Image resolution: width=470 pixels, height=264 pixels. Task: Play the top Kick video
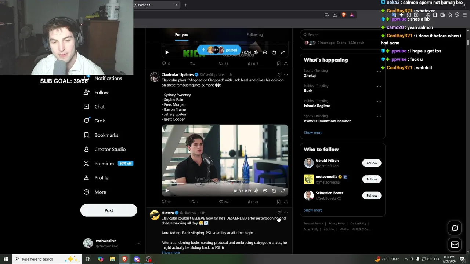coord(167,52)
